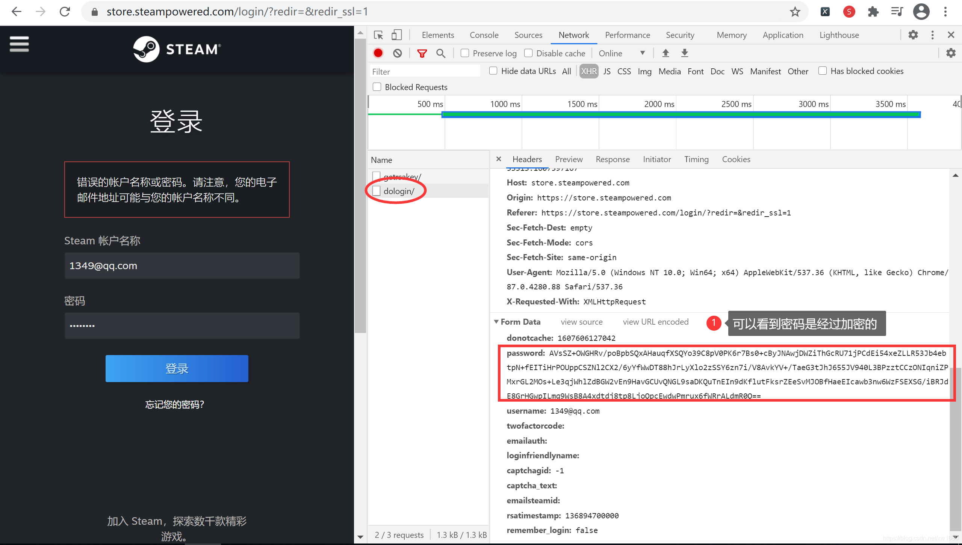Check Blocked Requests
Viewport: 962px width, 545px height.
377,87
